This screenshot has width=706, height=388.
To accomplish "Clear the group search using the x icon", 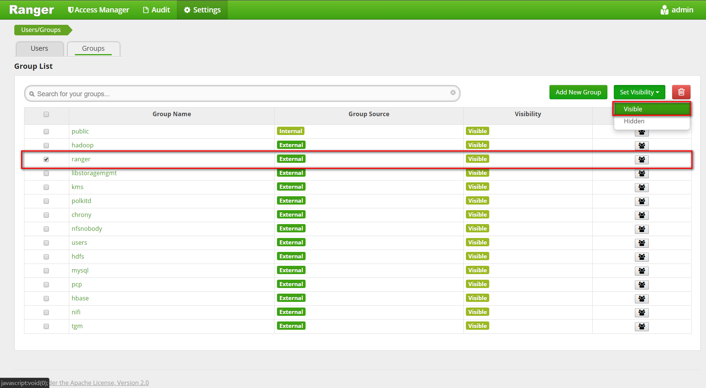I will point(453,93).
